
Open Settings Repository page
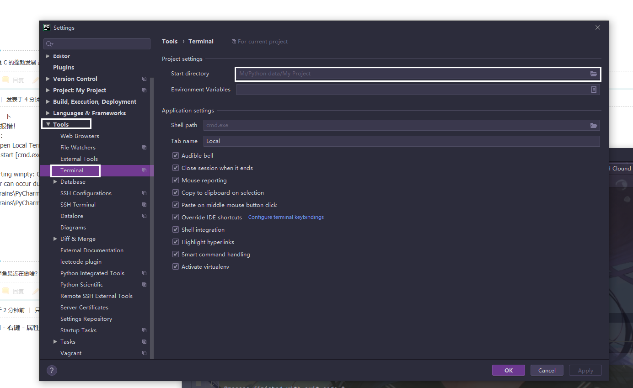point(86,319)
